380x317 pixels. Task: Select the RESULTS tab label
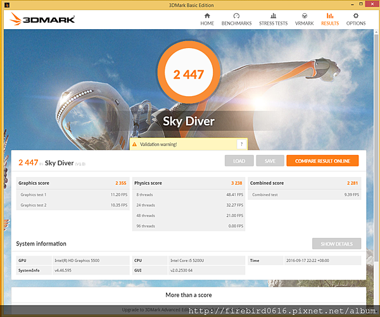pyautogui.click(x=330, y=23)
